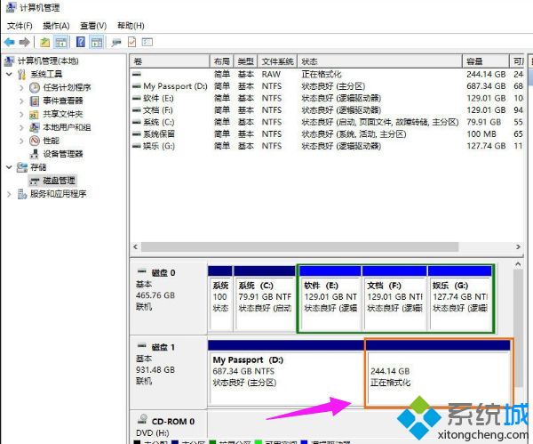Select the 文档 (F:) partition block
Viewport: 533px width, 444px height.
394,299
